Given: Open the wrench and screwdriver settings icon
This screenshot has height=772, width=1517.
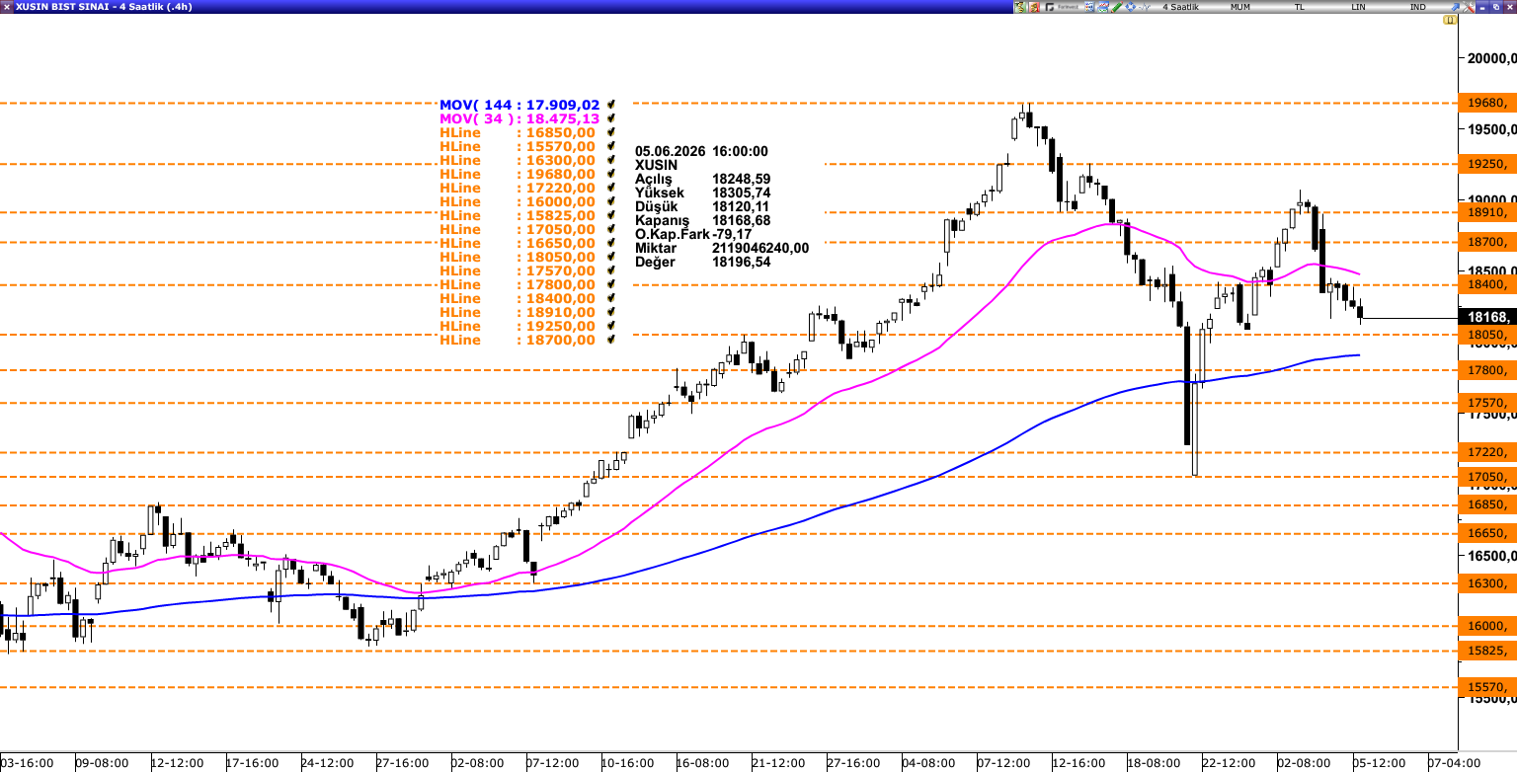Looking at the screenshot, I should point(1468,7).
